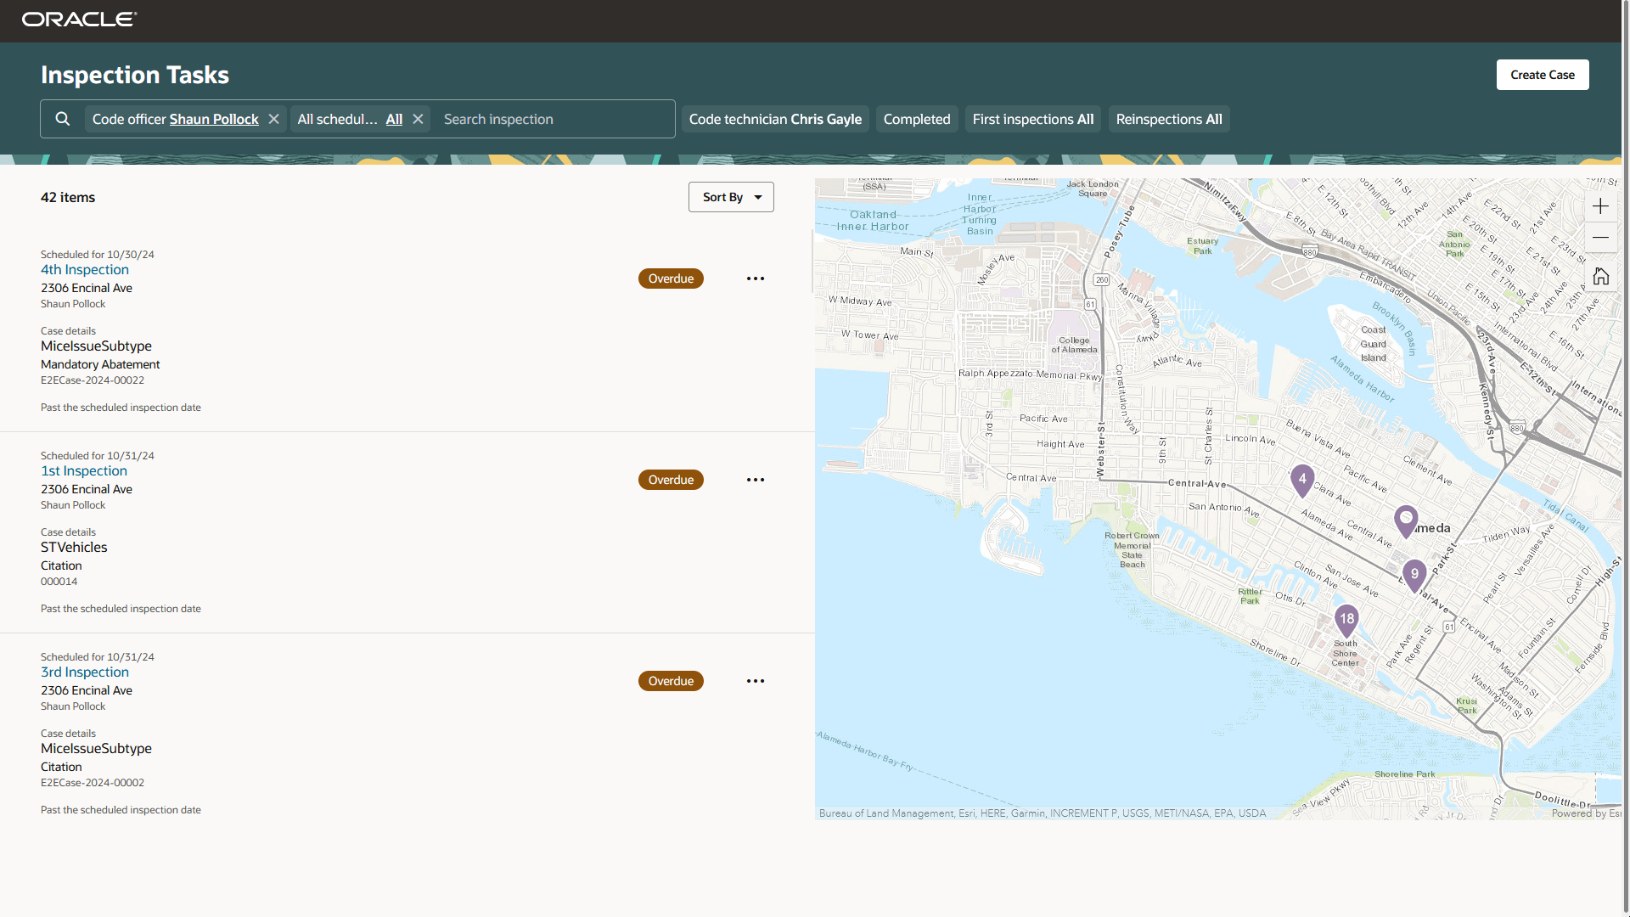
Task: Click the Create Case button
Action: pos(1542,75)
